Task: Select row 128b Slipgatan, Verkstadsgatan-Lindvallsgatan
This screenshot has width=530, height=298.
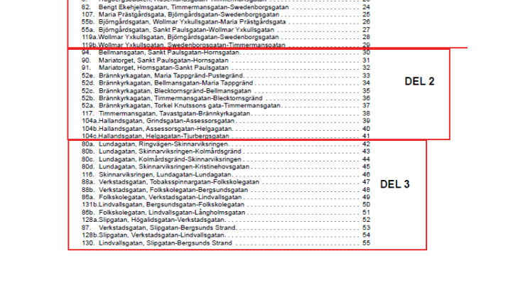Action: point(226,235)
